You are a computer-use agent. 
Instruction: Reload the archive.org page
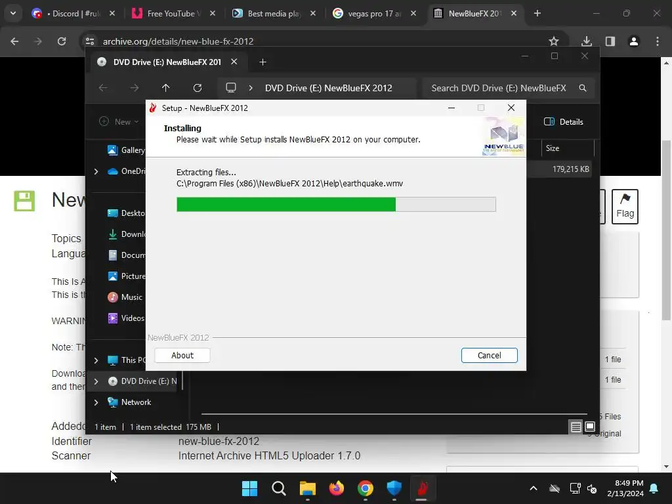[62, 41]
